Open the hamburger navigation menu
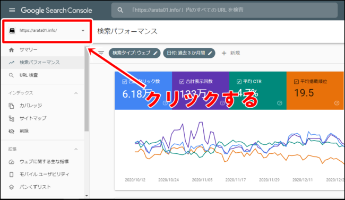The height and width of the screenshot is (200, 345). coord(12,10)
